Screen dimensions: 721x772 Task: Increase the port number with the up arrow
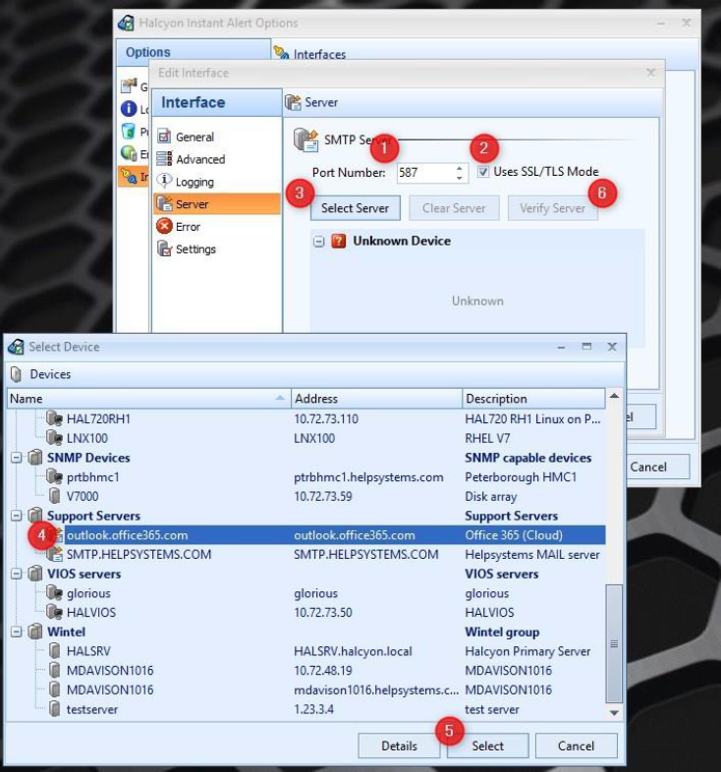(x=460, y=168)
